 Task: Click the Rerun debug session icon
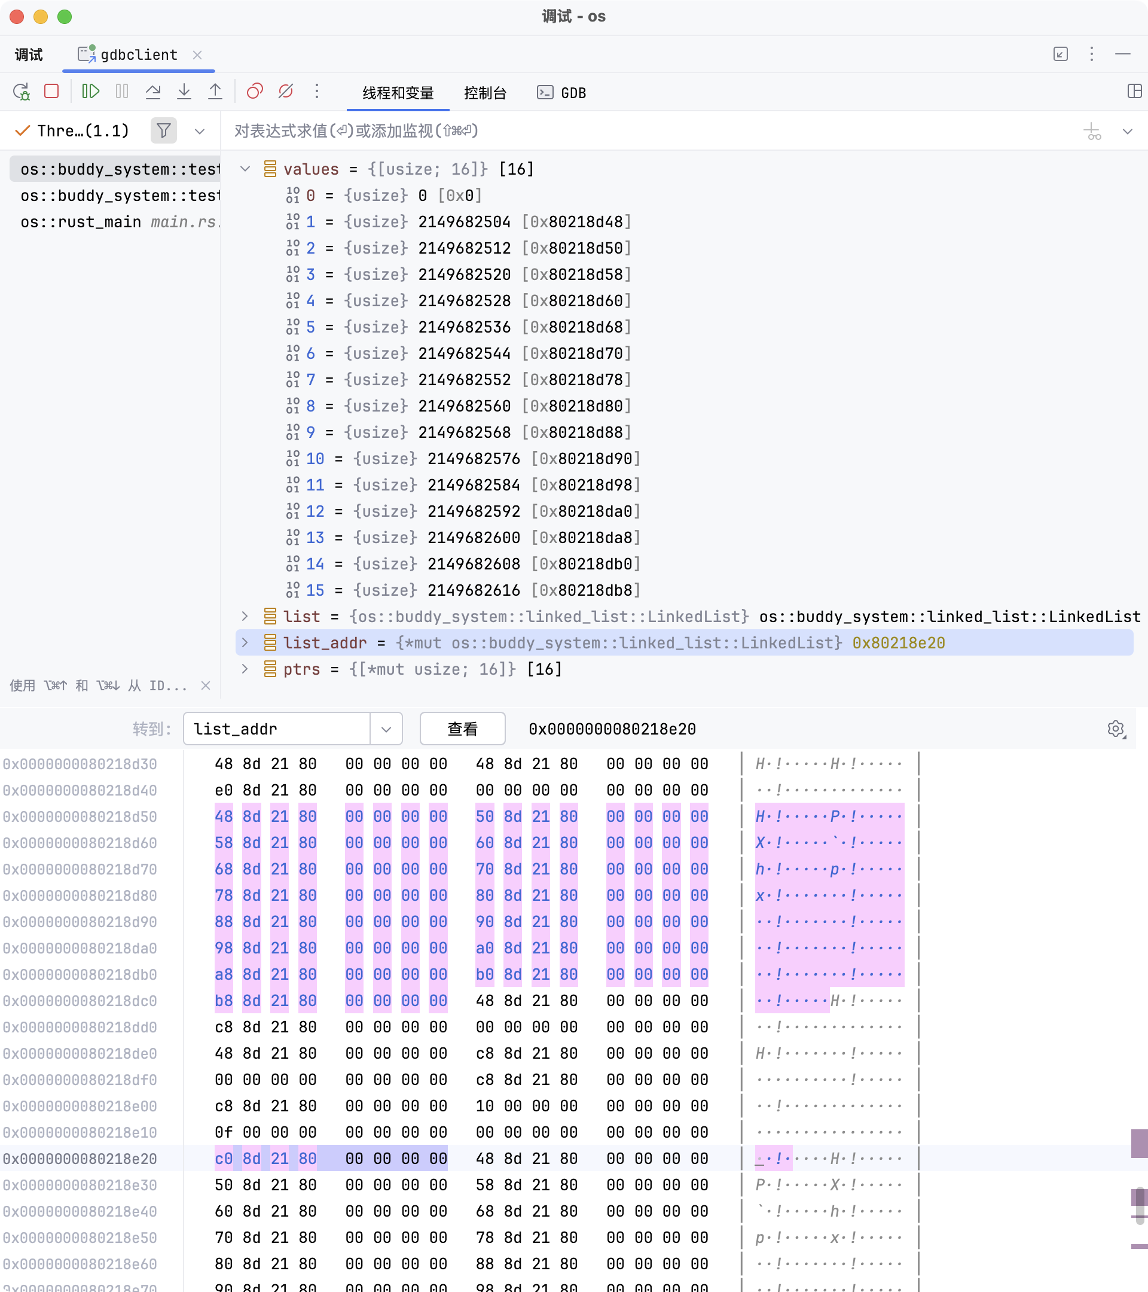click(x=22, y=92)
